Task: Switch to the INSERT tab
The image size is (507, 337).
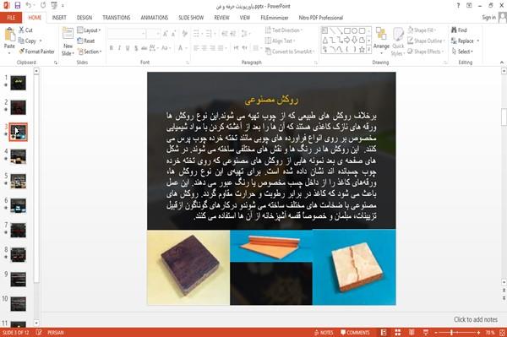Action: pyautogui.click(x=59, y=18)
